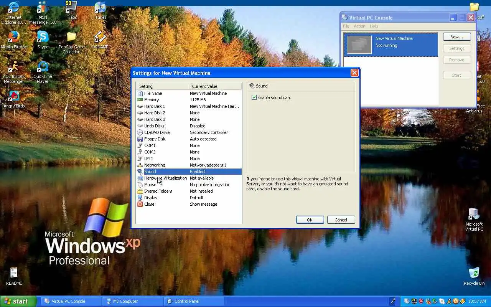
Task: Open Action menu in Virtual PC Console
Action: (x=359, y=26)
